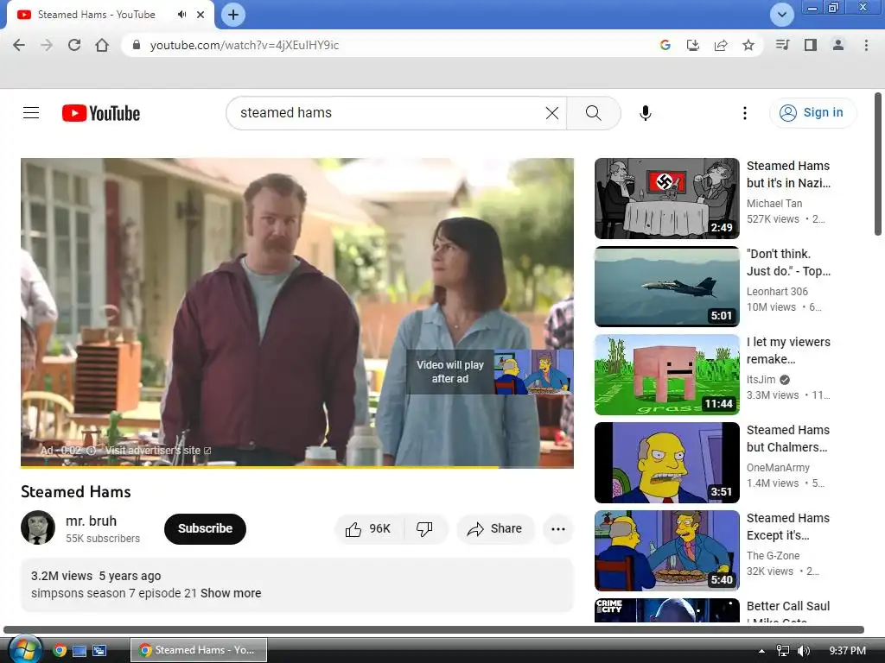The width and height of the screenshot is (885, 663).
Task: Click the horizontal page scrollbar
Action: pos(434,629)
